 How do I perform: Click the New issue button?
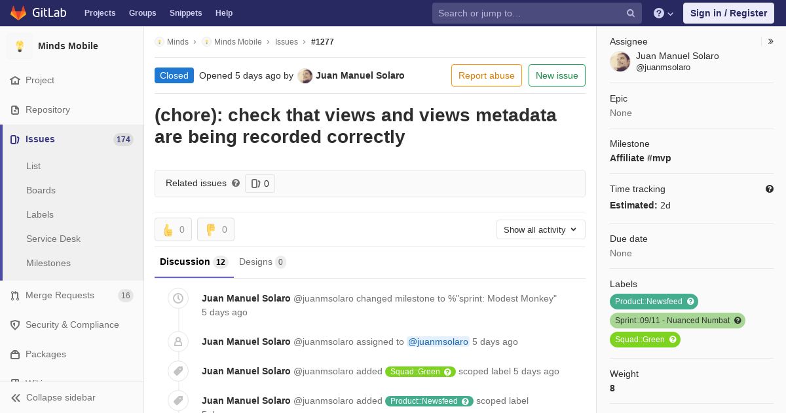pyautogui.click(x=557, y=75)
